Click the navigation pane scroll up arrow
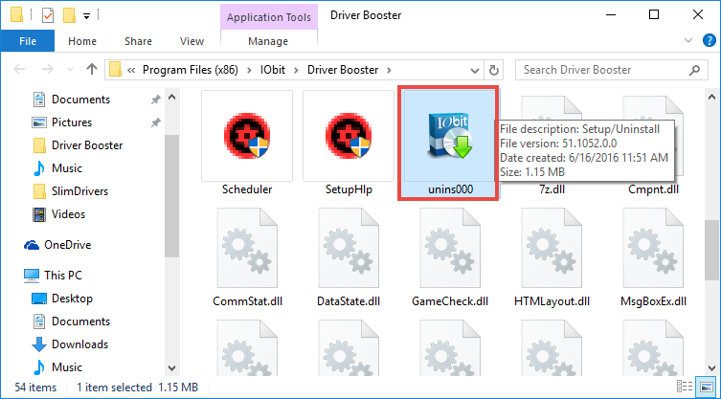The image size is (721, 399). (171, 97)
